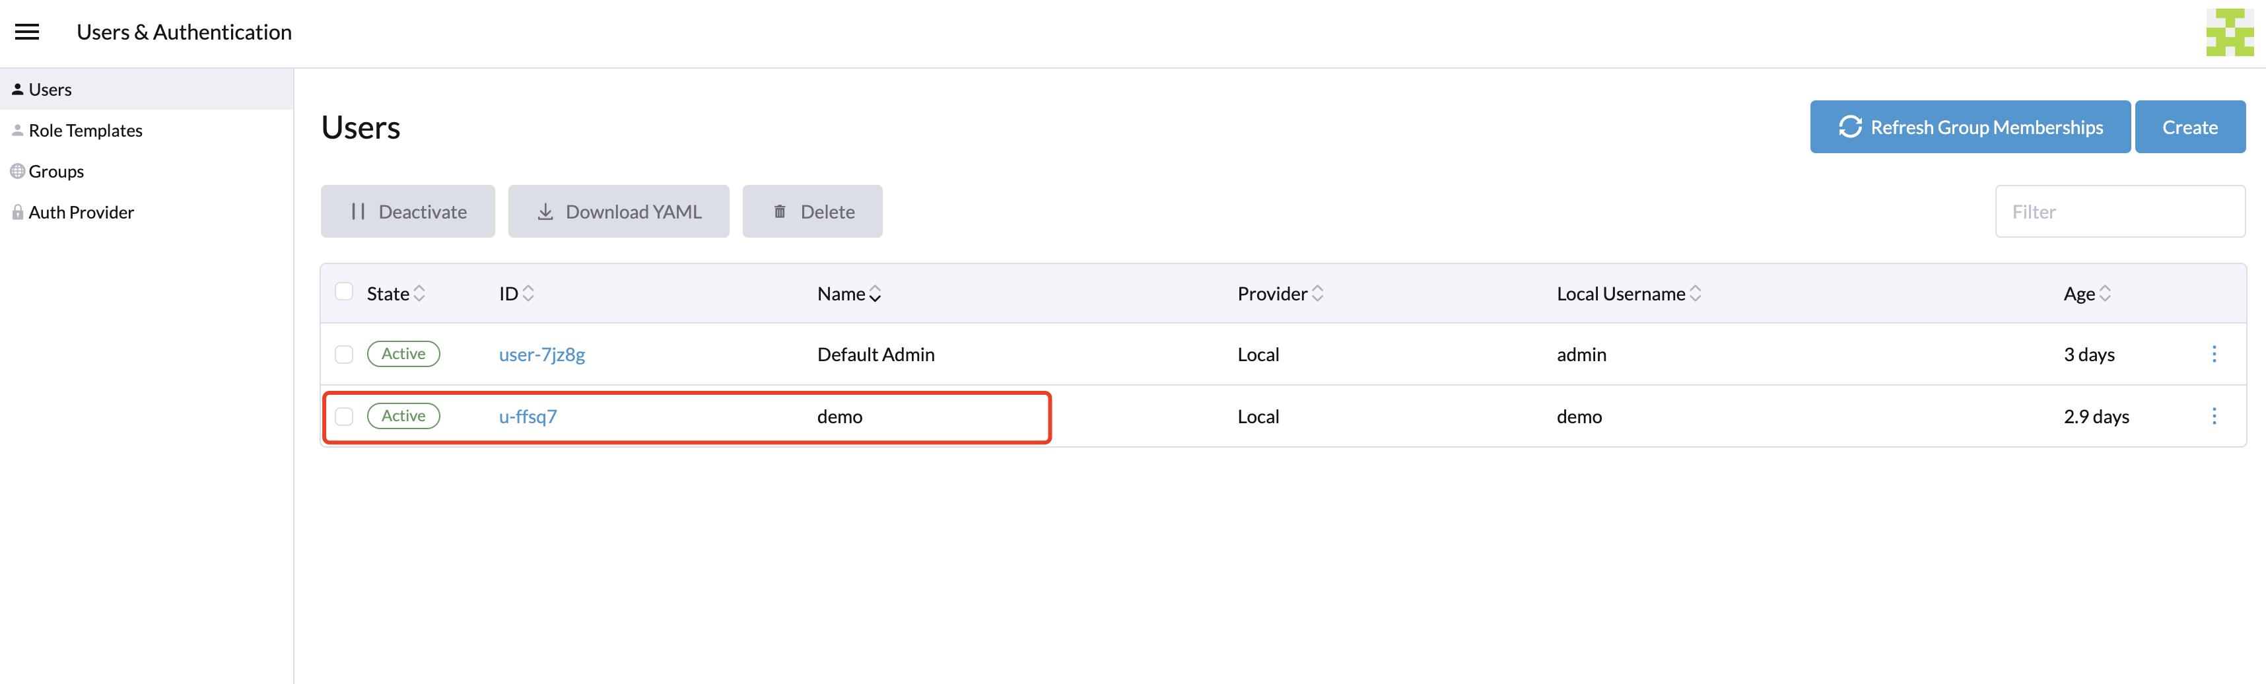This screenshot has height=684, width=2266.
Task: Switch to Role Templates in sidebar
Action: pos(85,130)
